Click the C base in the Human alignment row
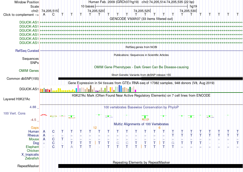The image size is (243, 172). [x=53, y=131]
